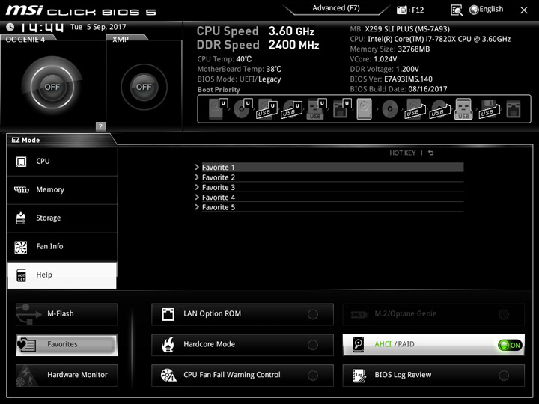Click the Memory module icon in sidebar
Screen dimensions: 539x404
21,189
